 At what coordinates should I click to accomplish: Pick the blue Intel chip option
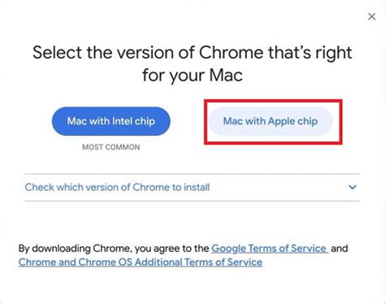coord(111,121)
